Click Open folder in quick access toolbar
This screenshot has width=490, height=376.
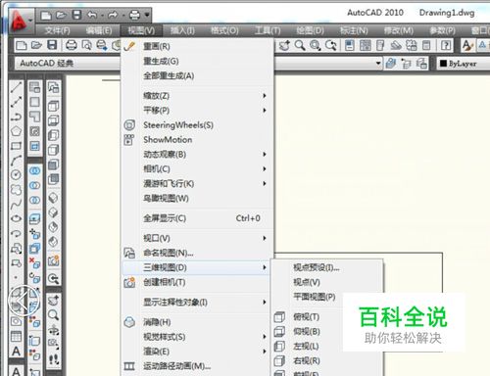pos(61,15)
